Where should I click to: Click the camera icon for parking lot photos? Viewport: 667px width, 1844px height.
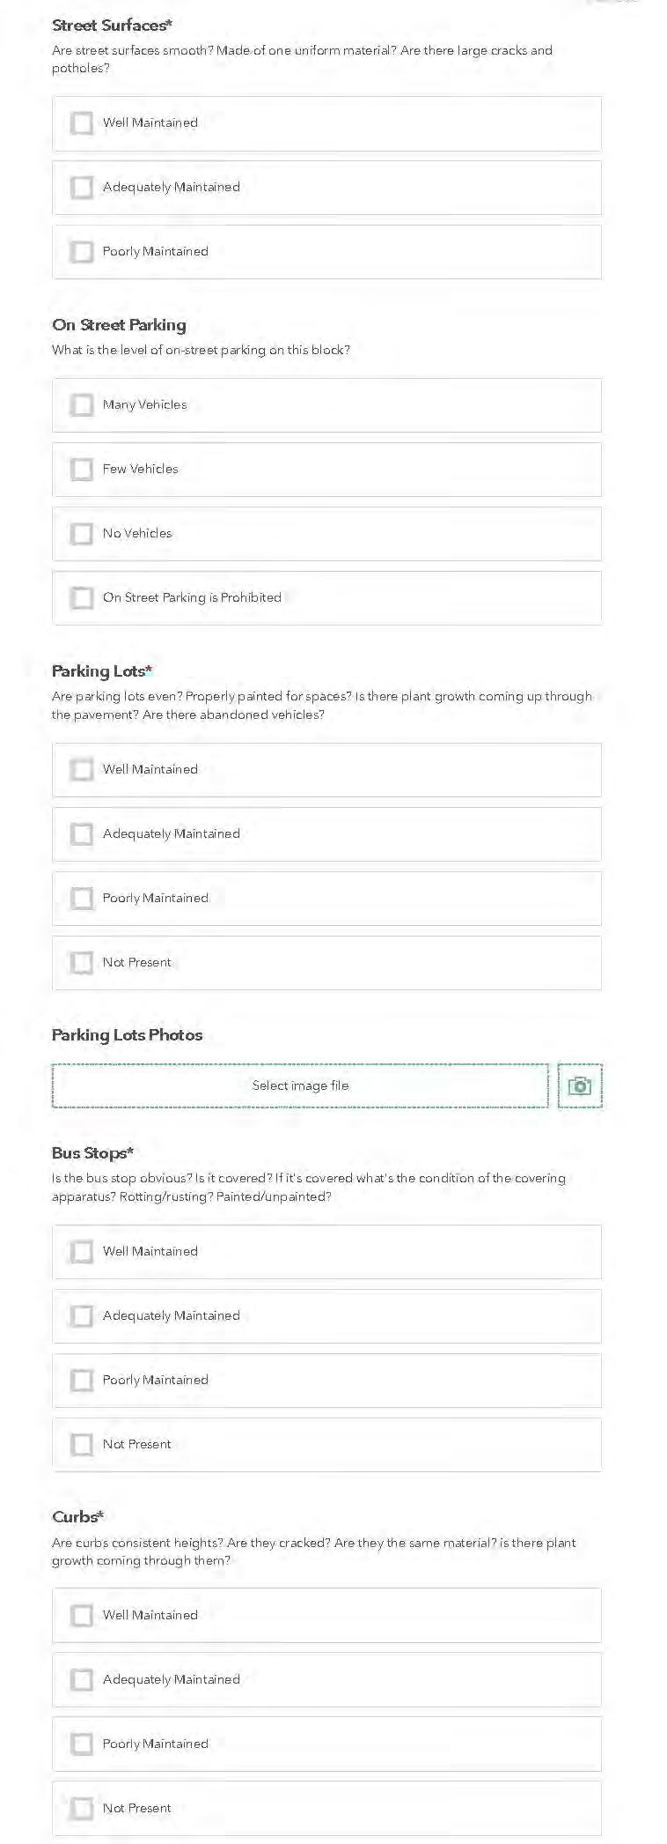(579, 1085)
